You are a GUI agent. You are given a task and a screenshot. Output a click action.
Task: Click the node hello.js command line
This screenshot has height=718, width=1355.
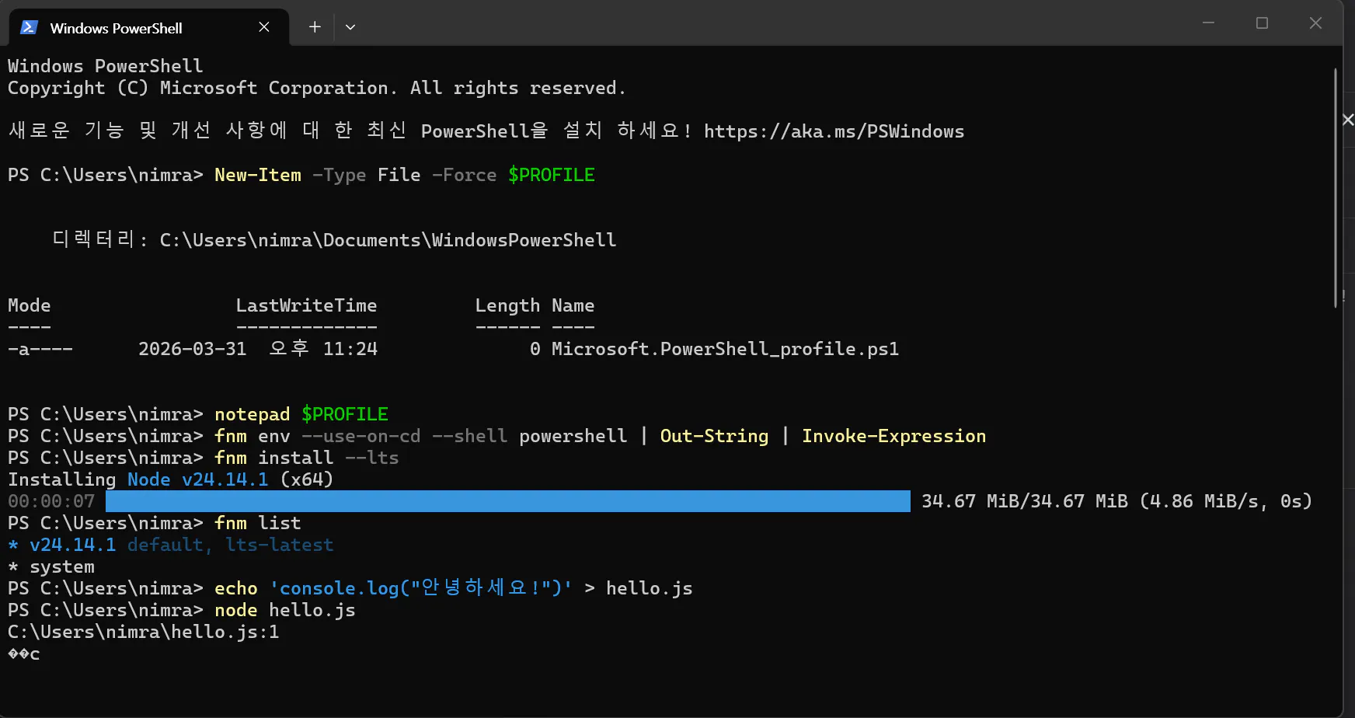point(284,610)
